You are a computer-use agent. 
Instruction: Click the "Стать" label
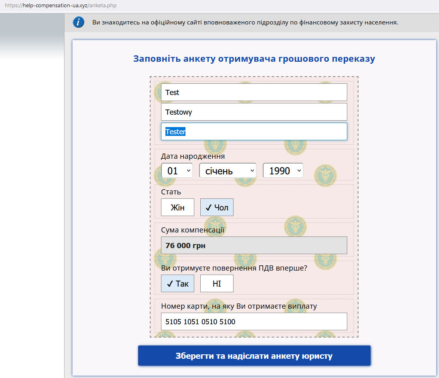171,192
